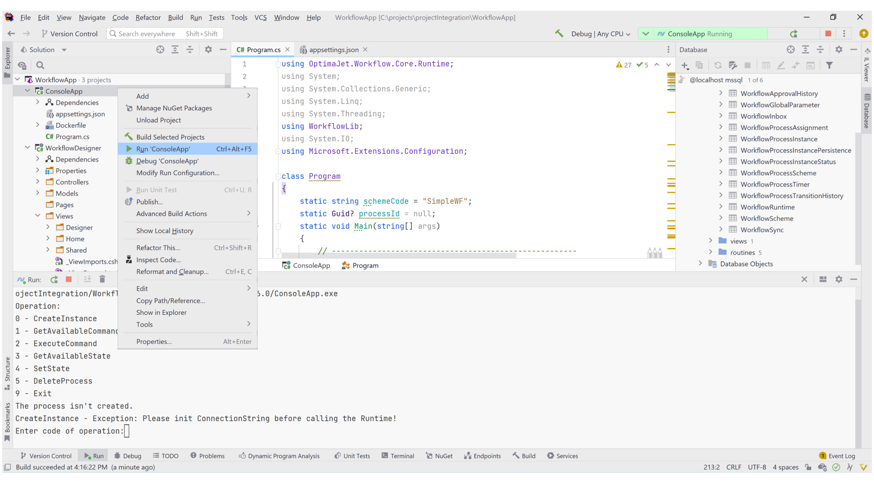874x483 pixels.
Task: Select the WorkflowScheme table
Action: (767, 218)
